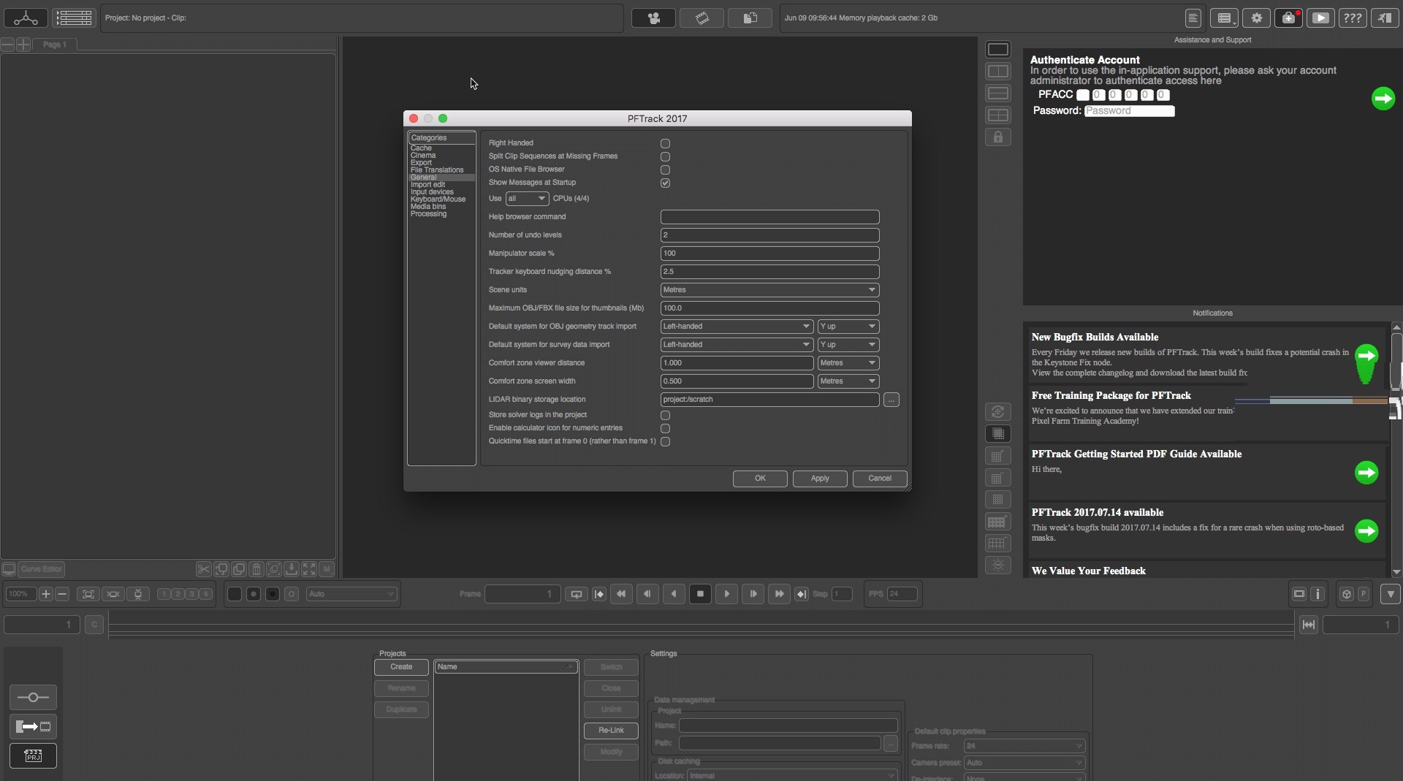
Task: Click the film strip icon in top bar
Action: 701,18
